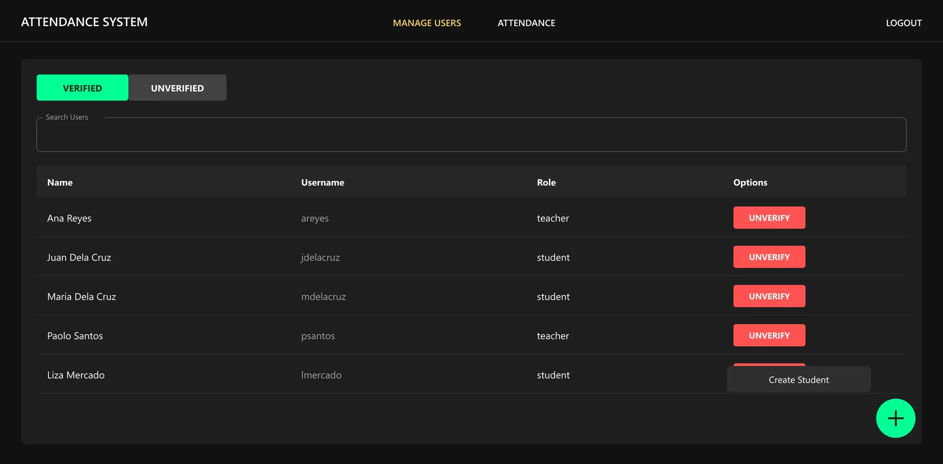Click username areyes
Viewport: 943px width, 464px height.
click(x=315, y=219)
